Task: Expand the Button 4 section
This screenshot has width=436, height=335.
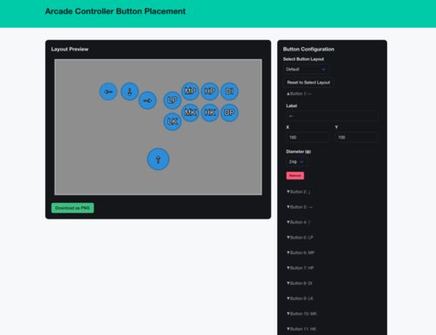Action: point(299,222)
